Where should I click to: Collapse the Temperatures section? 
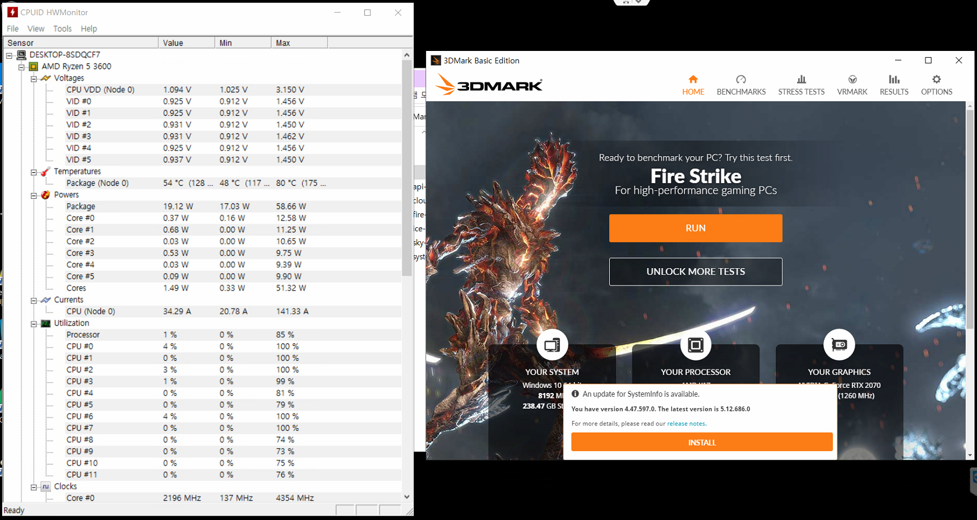[x=34, y=172]
